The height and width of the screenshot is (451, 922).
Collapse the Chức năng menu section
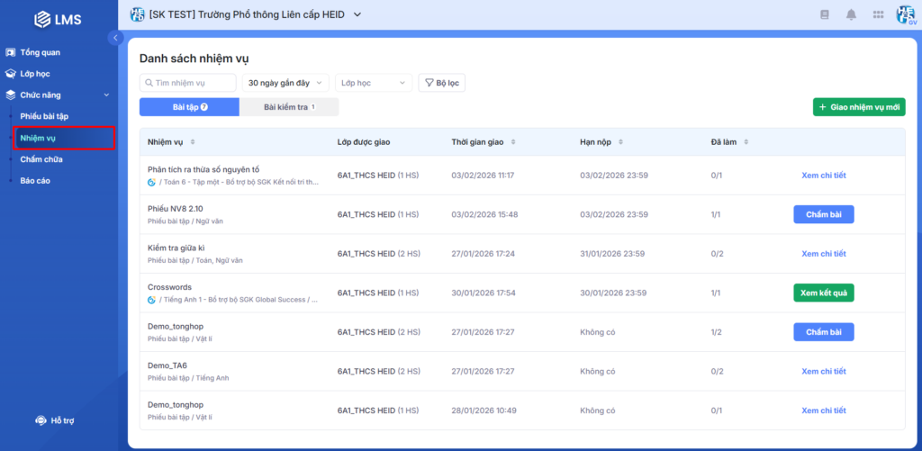pos(106,95)
